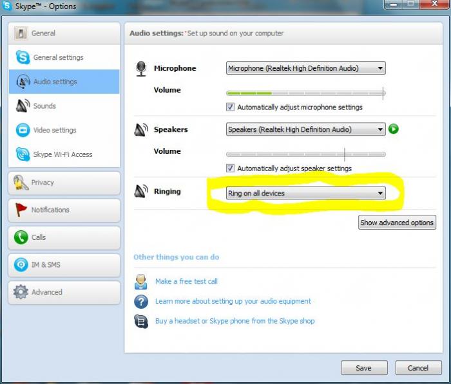The width and height of the screenshot is (451, 384).
Task: Close the Skype Options window
Action: tap(435, 4)
